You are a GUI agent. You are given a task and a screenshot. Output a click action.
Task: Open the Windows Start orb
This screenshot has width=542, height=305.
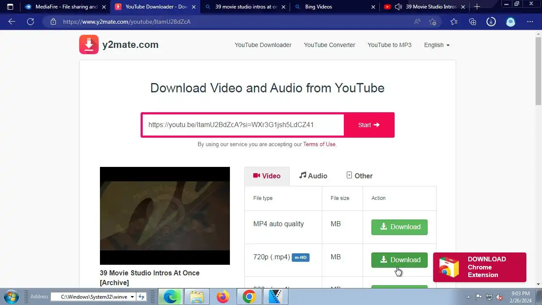click(x=11, y=296)
